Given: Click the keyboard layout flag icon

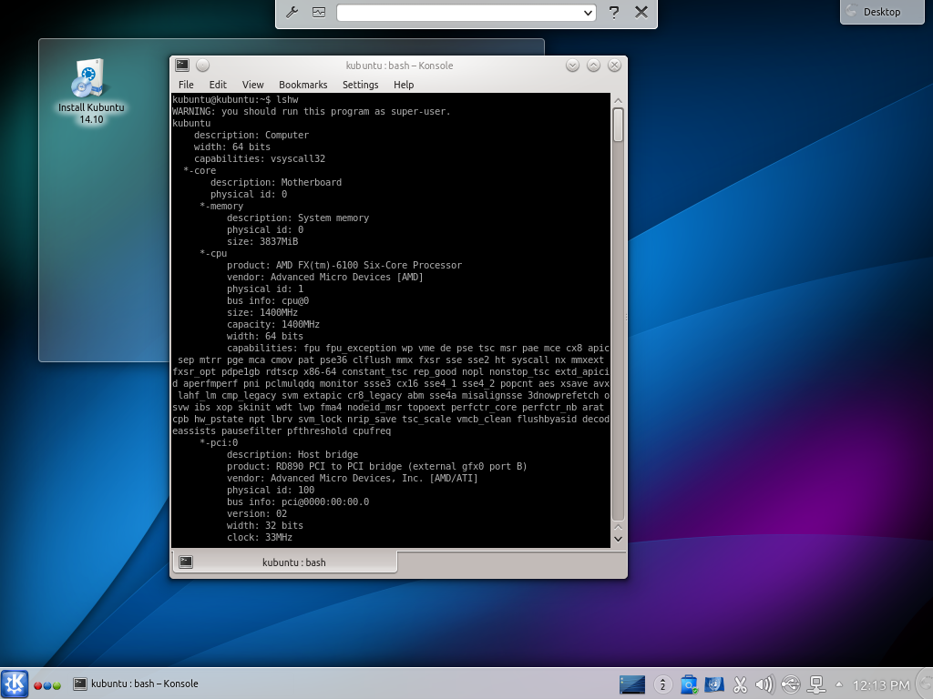Looking at the screenshot, I should click(714, 684).
